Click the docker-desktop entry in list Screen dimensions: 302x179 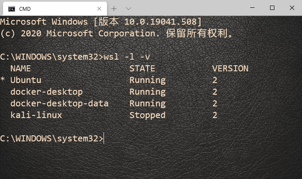point(47,92)
